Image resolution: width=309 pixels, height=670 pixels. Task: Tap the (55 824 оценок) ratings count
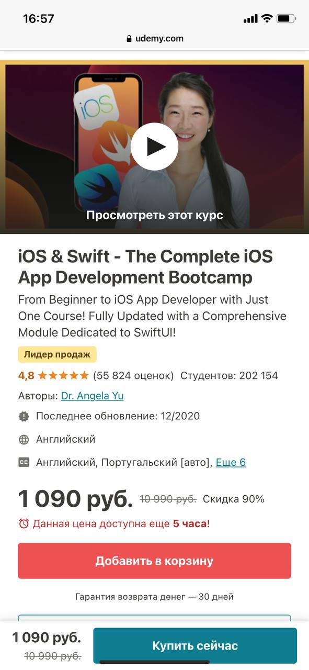coord(133,375)
